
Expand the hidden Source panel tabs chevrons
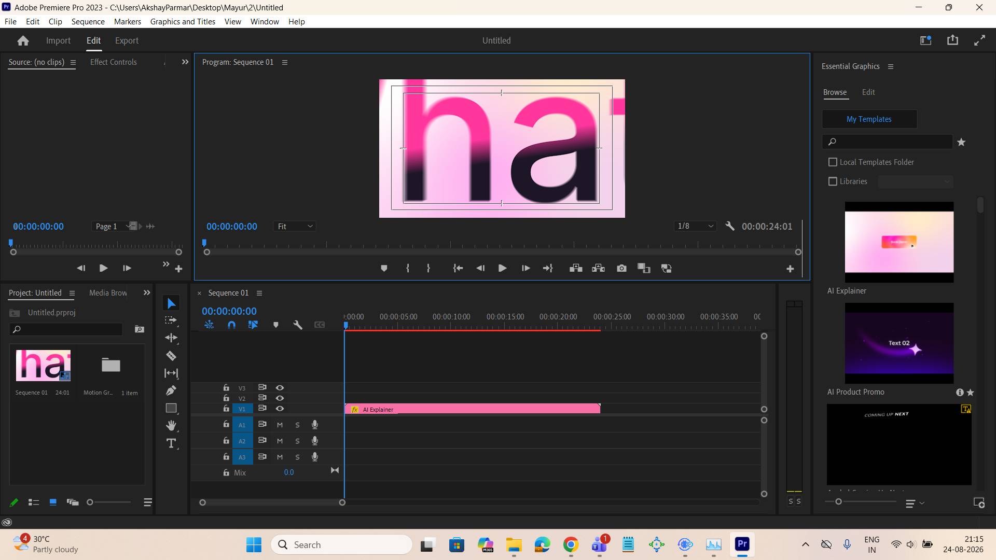click(185, 62)
